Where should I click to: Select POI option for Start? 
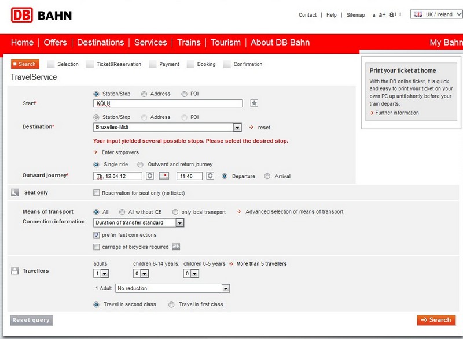(x=184, y=94)
